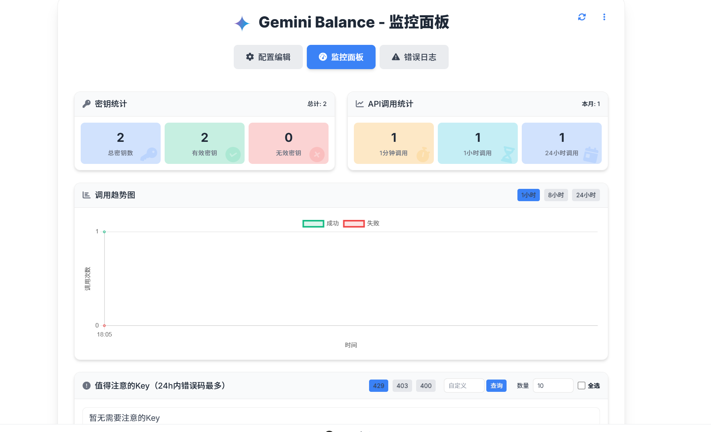
Task: Select the 8小时 trend range
Action: (556, 195)
